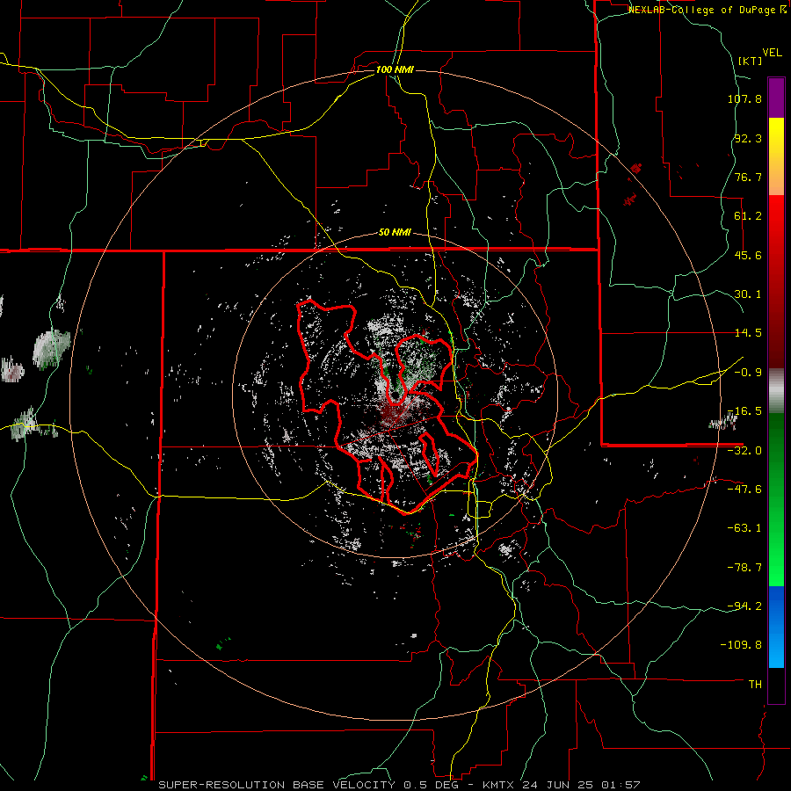The height and width of the screenshot is (791, 791).
Task: Click the 45.6 velocity scale value
Action: coord(748,255)
